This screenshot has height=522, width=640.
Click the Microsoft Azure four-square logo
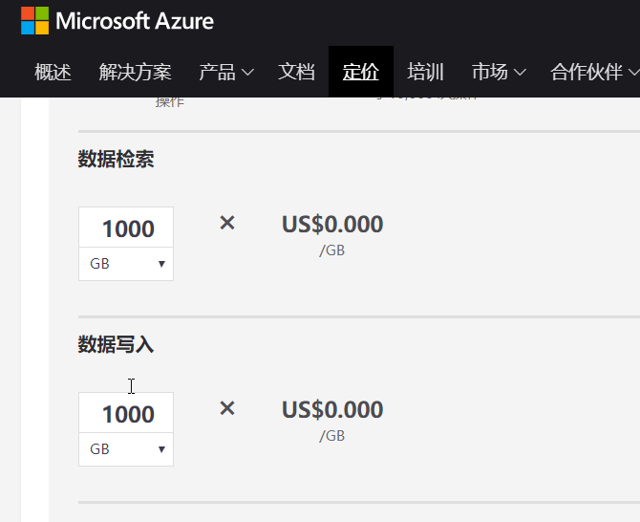pyautogui.click(x=34, y=20)
